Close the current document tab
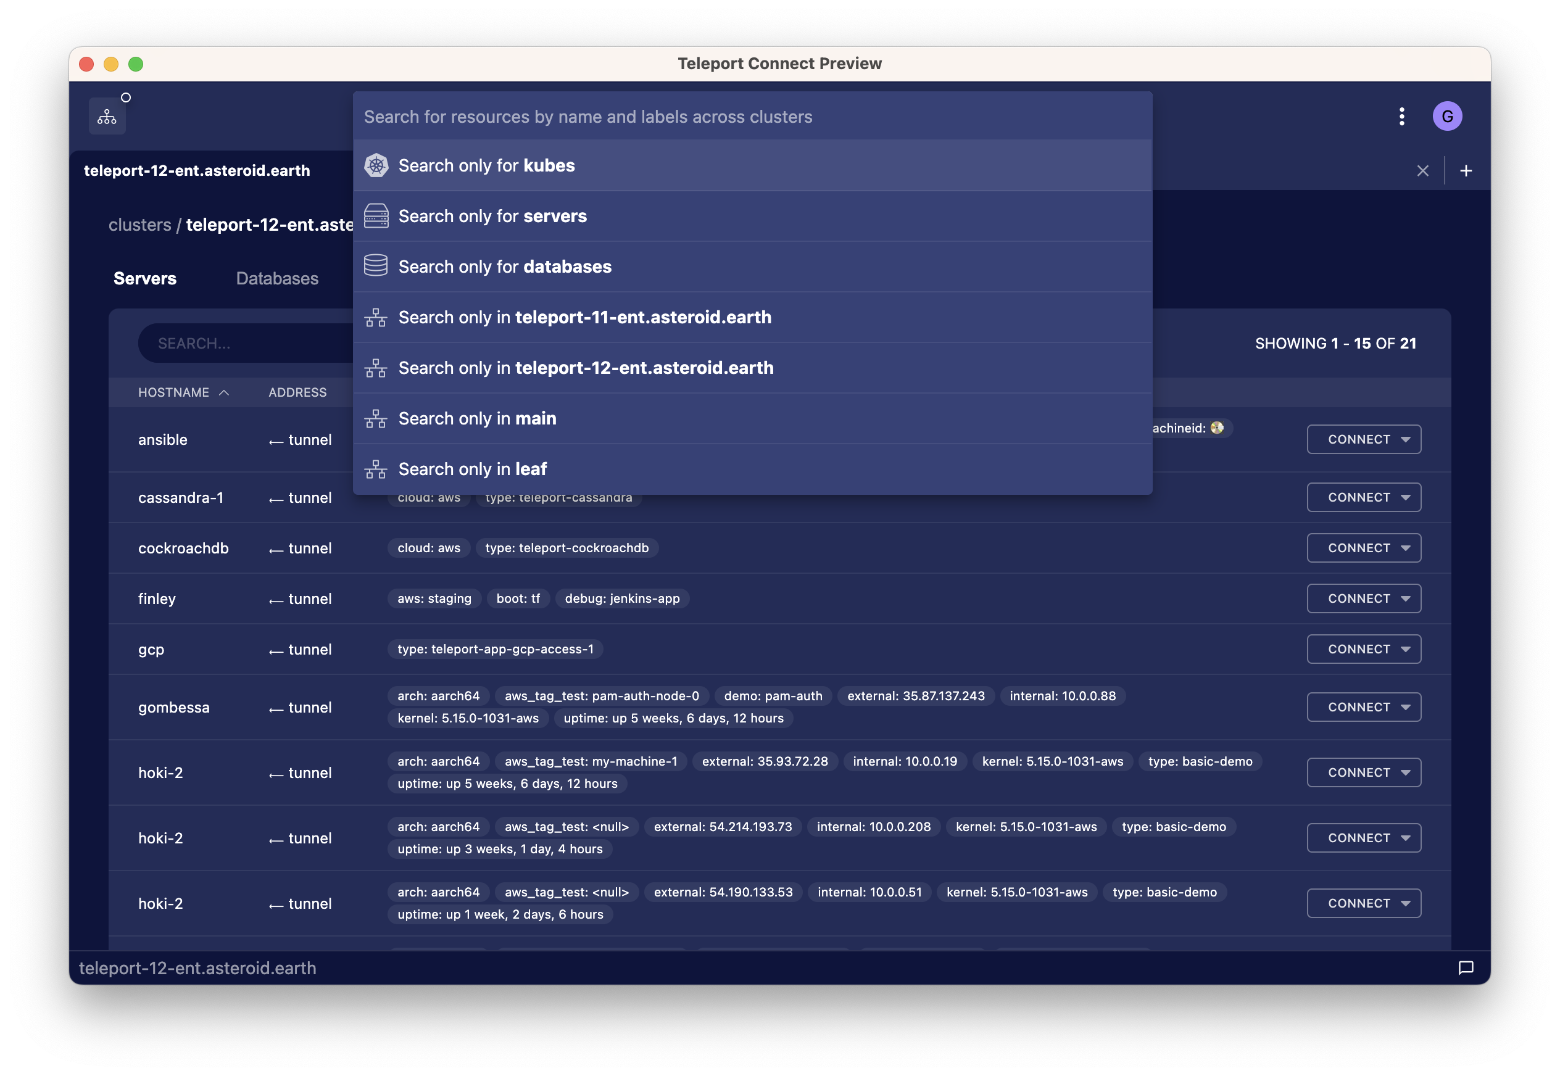 tap(1422, 170)
